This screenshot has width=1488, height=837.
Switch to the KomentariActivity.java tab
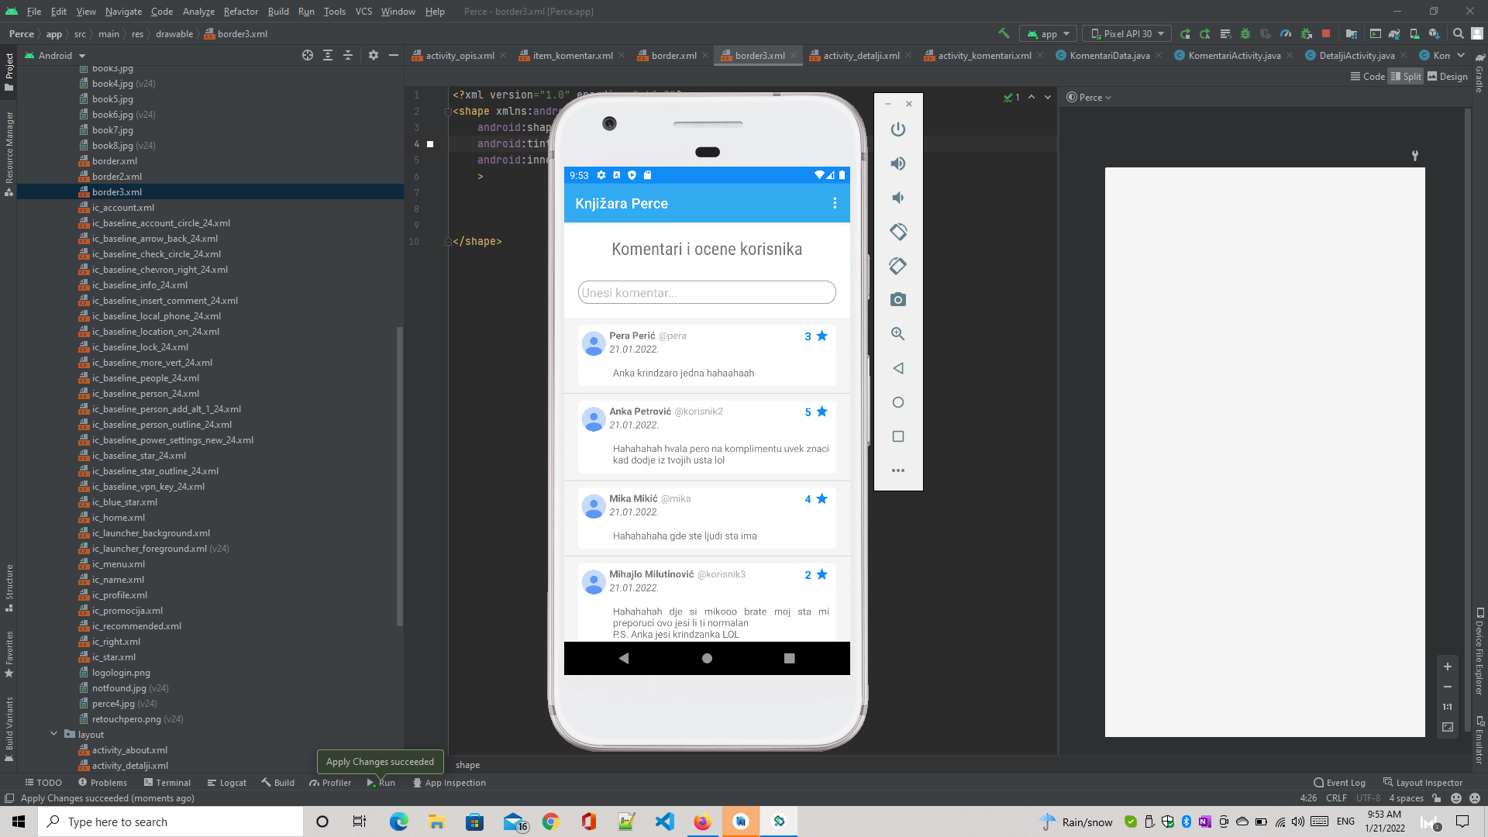click(1235, 55)
